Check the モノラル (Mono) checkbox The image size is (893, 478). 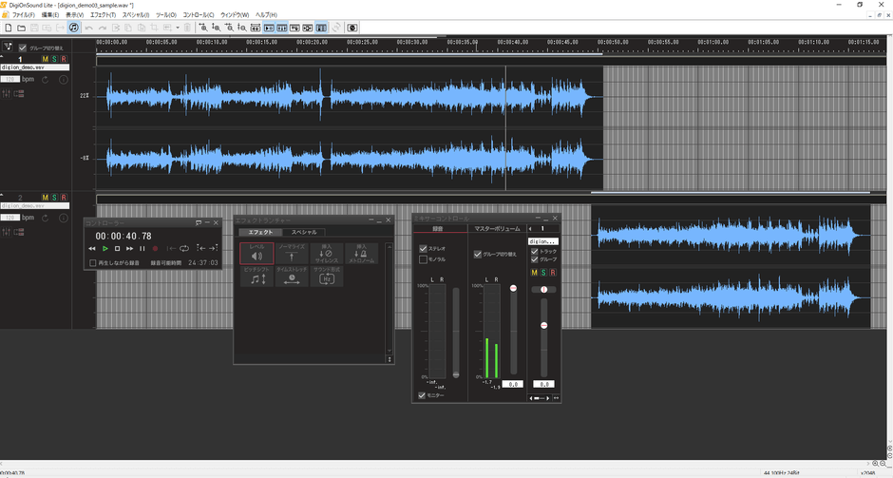click(x=424, y=259)
